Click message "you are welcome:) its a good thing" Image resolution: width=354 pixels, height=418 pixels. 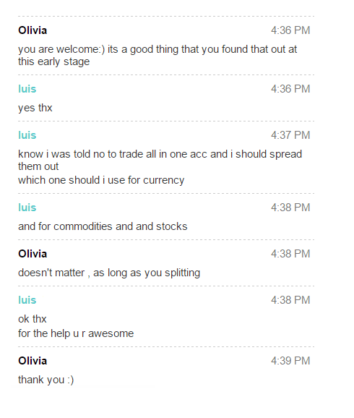(x=157, y=56)
